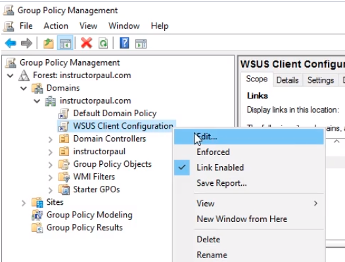345x262 pixels.
Task: Click the green Refresh toolbar icon
Action: pos(103,43)
